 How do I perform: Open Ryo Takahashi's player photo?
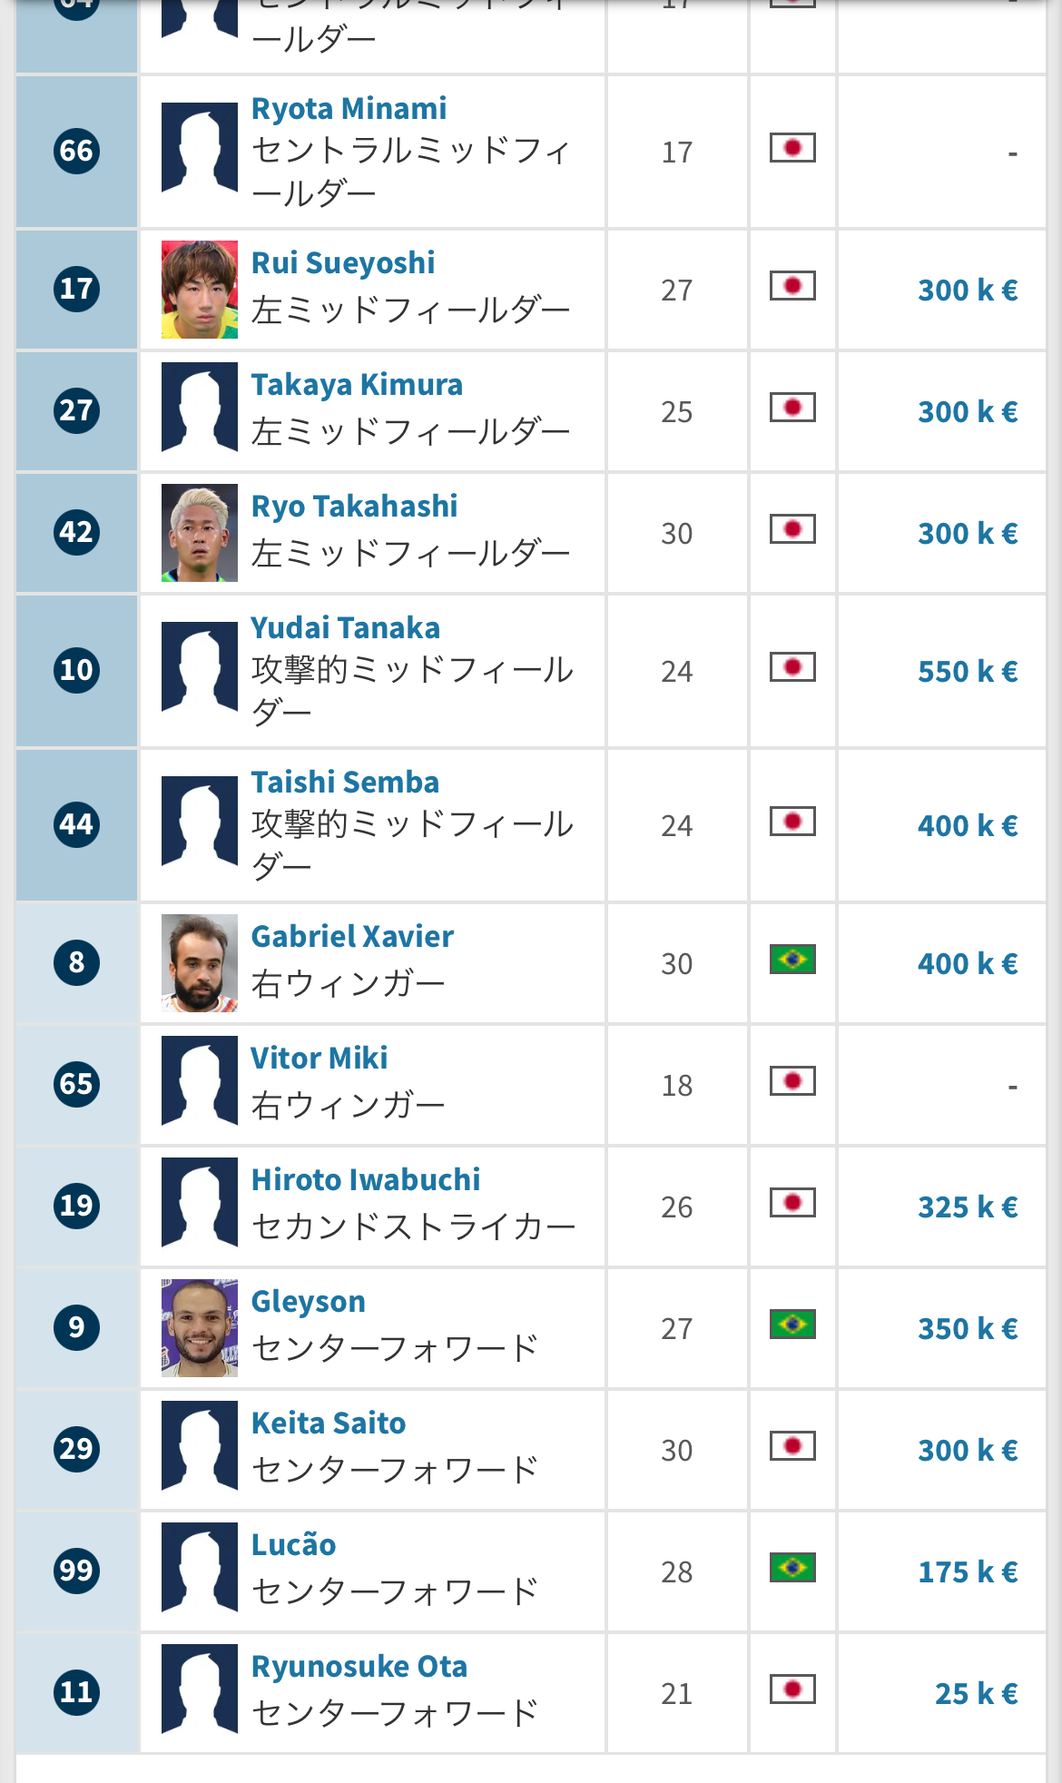[x=200, y=533]
